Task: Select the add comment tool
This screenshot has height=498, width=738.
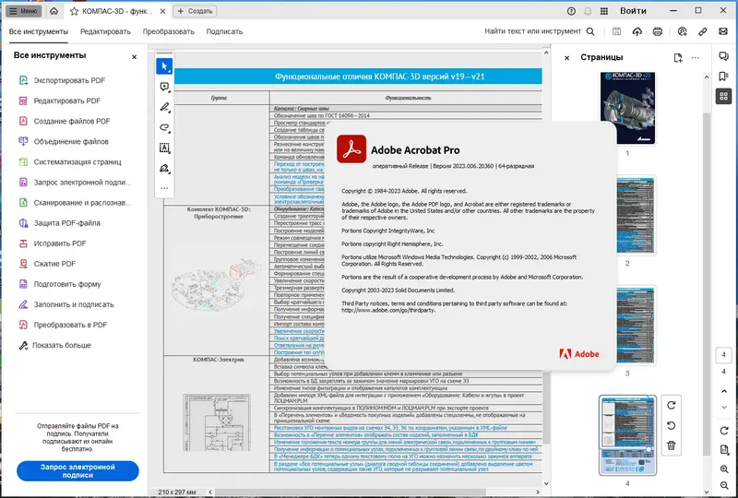Action: (x=164, y=87)
